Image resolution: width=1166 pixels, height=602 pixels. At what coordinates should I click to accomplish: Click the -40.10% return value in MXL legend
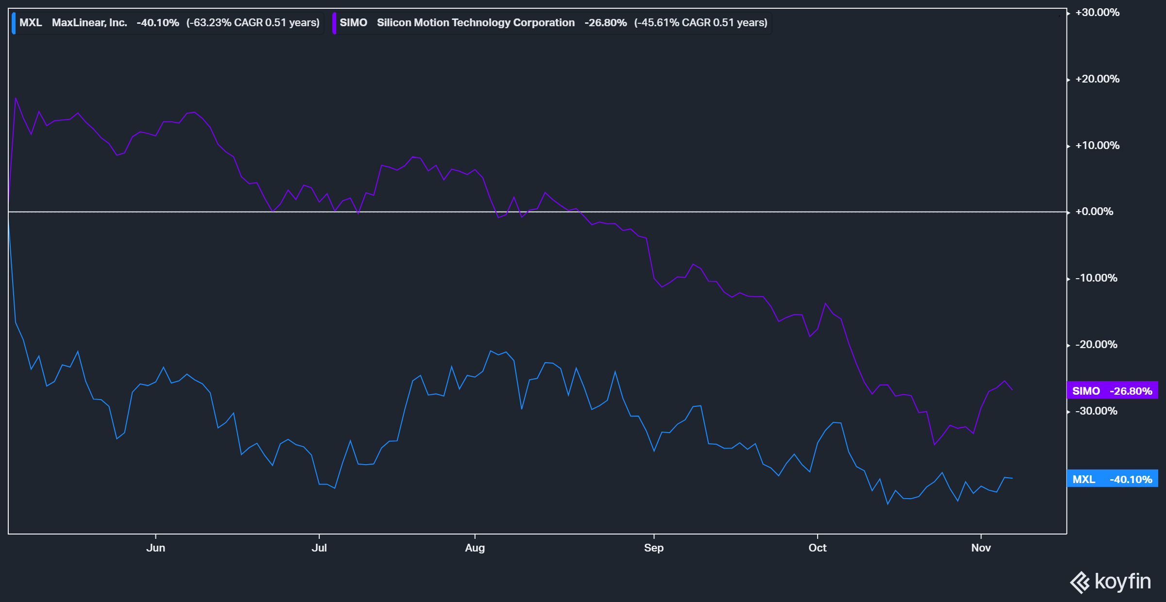[x=158, y=23]
